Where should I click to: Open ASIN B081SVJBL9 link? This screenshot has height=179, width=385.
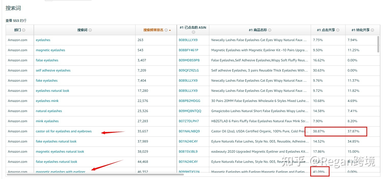click(188, 152)
